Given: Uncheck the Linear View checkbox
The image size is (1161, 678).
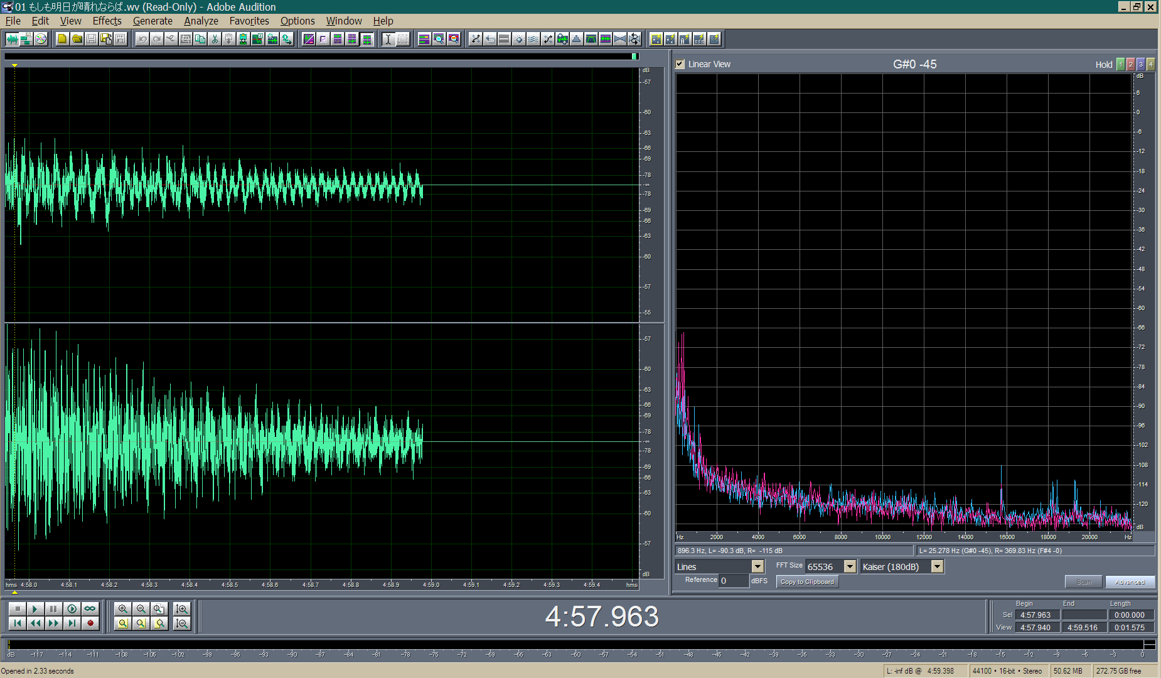Looking at the screenshot, I should click(680, 64).
